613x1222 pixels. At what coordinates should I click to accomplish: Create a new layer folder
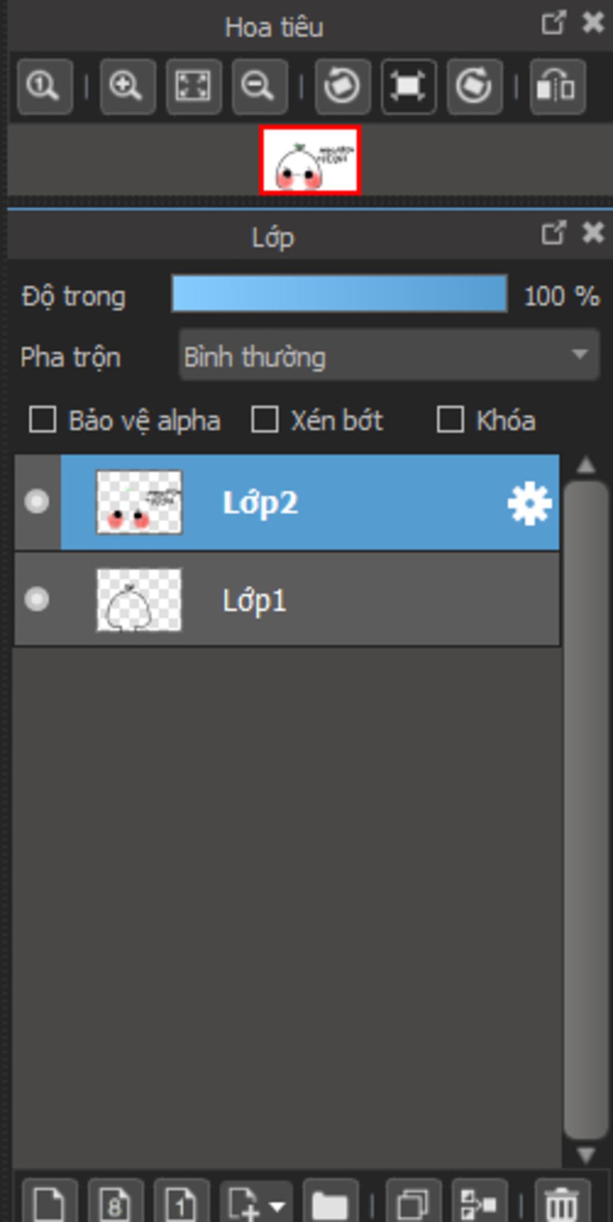coord(330,1201)
